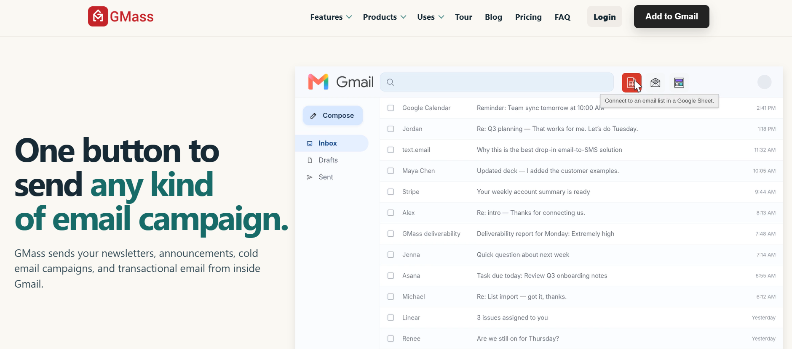Select the checkbox beside Jordan's email
Image resolution: width=792 pixels, height=349 pixels.
391,129
